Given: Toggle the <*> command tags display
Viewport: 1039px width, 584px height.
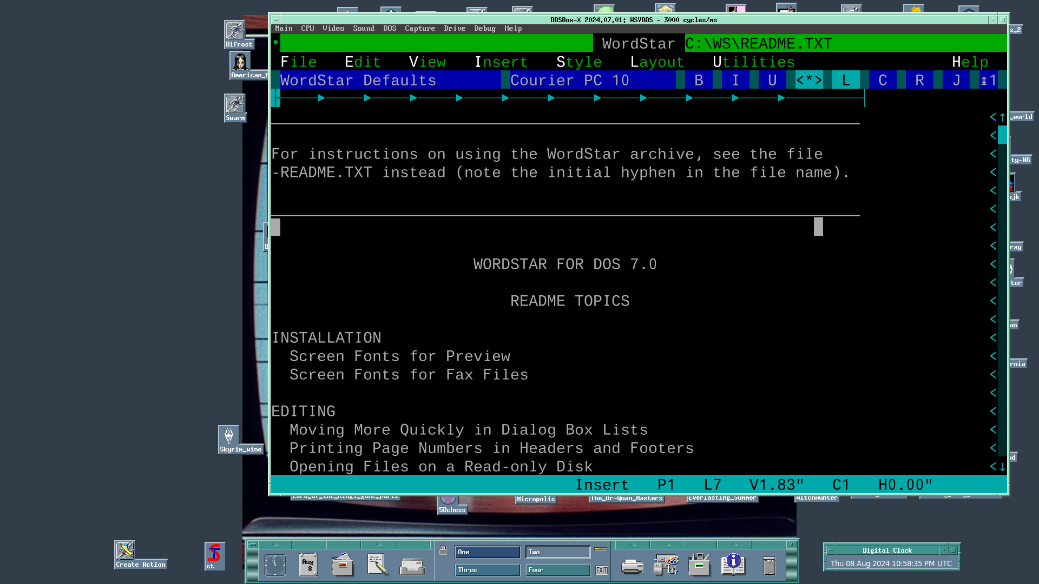Looking at the screenshot, I should click(x=809, y=81).
